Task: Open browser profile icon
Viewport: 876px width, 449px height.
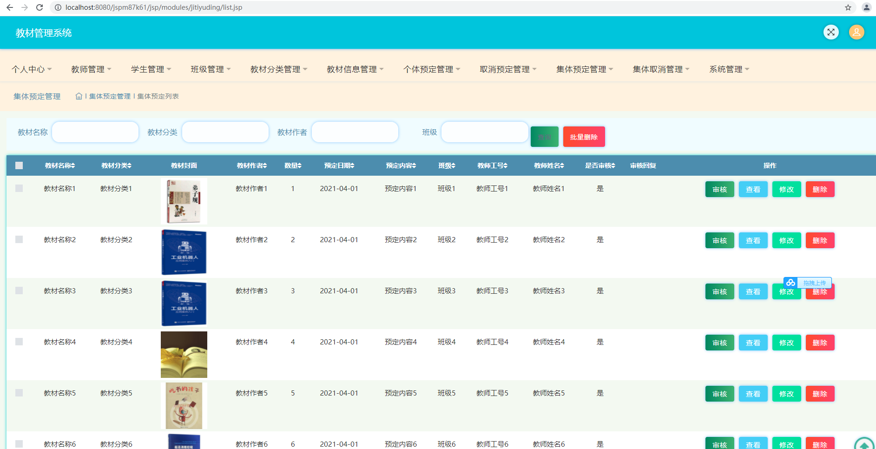Action: click(867, 7)
